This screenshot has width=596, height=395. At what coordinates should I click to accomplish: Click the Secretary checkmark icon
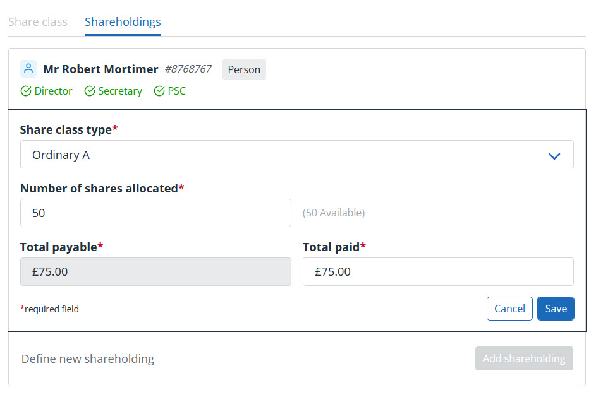click(x=90, y=91)
